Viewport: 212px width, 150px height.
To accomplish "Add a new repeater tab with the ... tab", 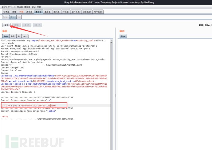I will coord(19,17).
